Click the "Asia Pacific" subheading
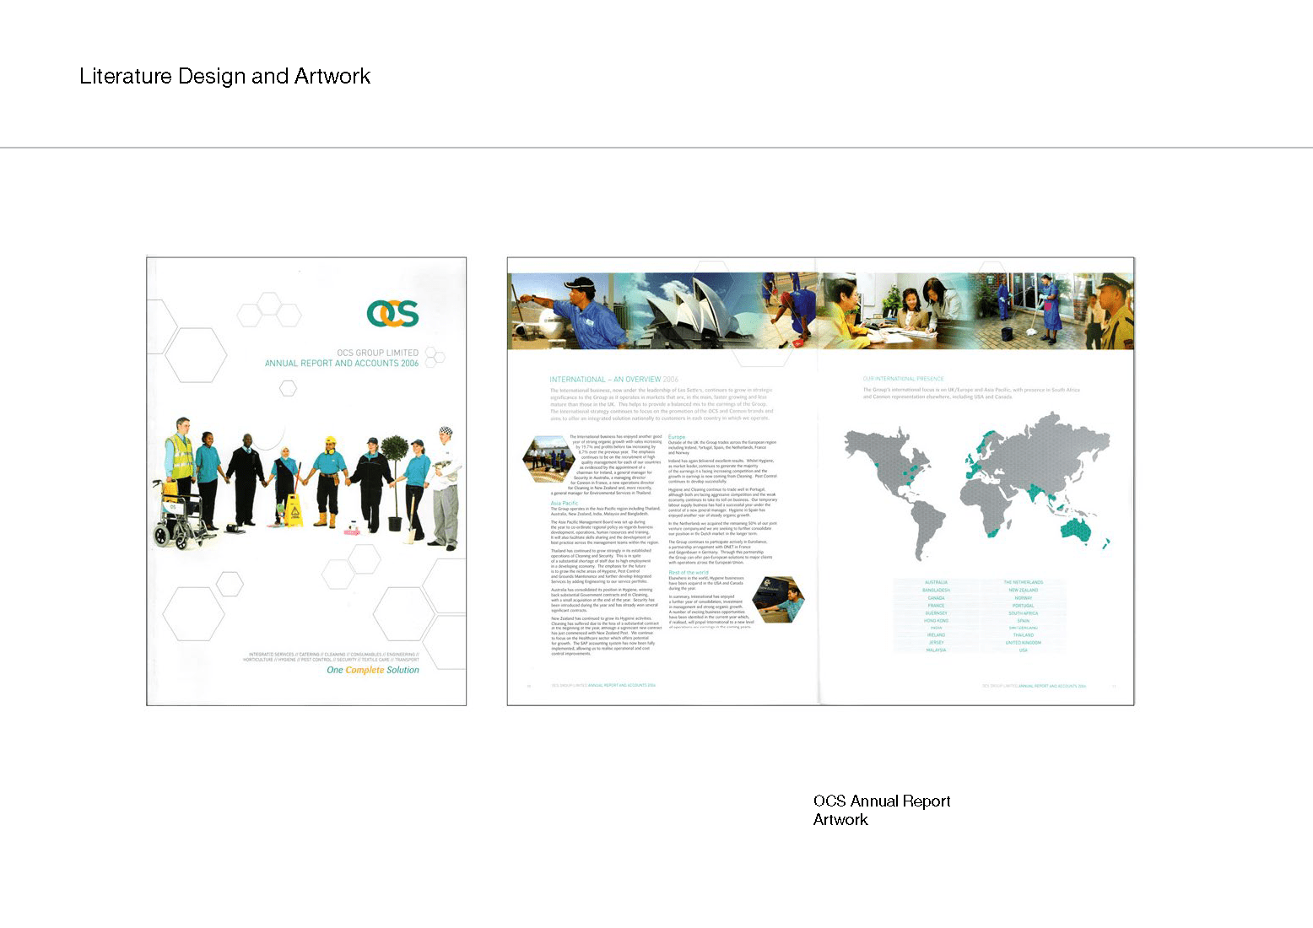Image resolution: width=1313 pixels, height=928 pixels. pyautogui.click(x=565, y=503)
